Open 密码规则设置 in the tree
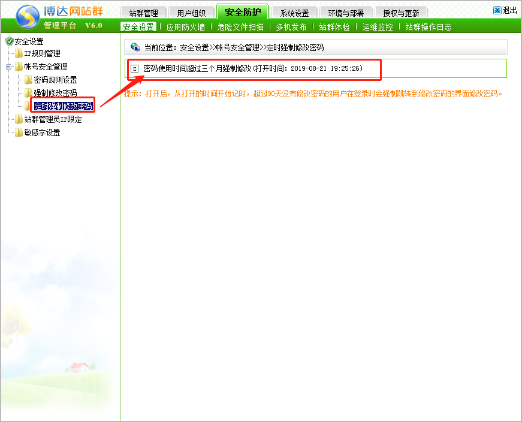This screenshot has width=522, height=422. (55, 80)
